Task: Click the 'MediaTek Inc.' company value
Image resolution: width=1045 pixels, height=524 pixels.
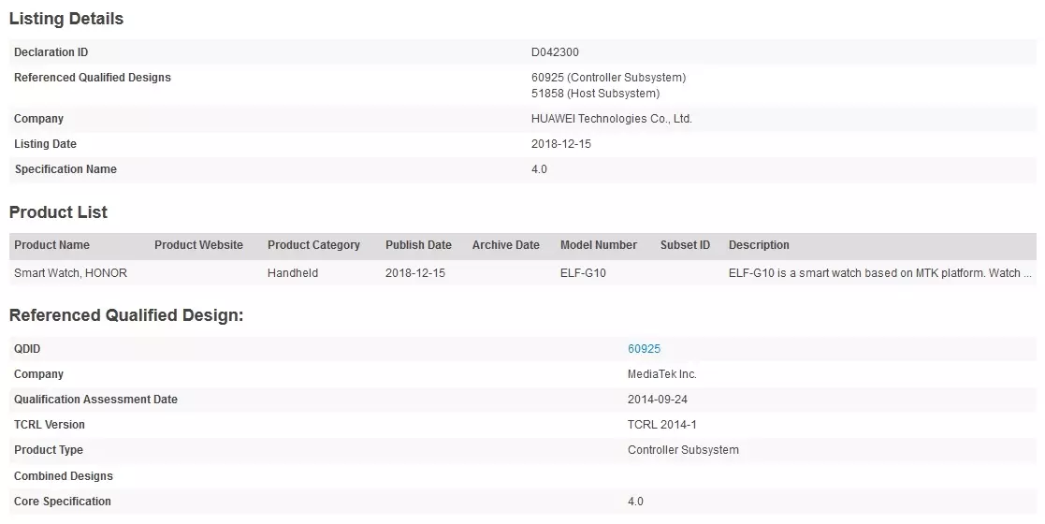Action: (662, 374)
